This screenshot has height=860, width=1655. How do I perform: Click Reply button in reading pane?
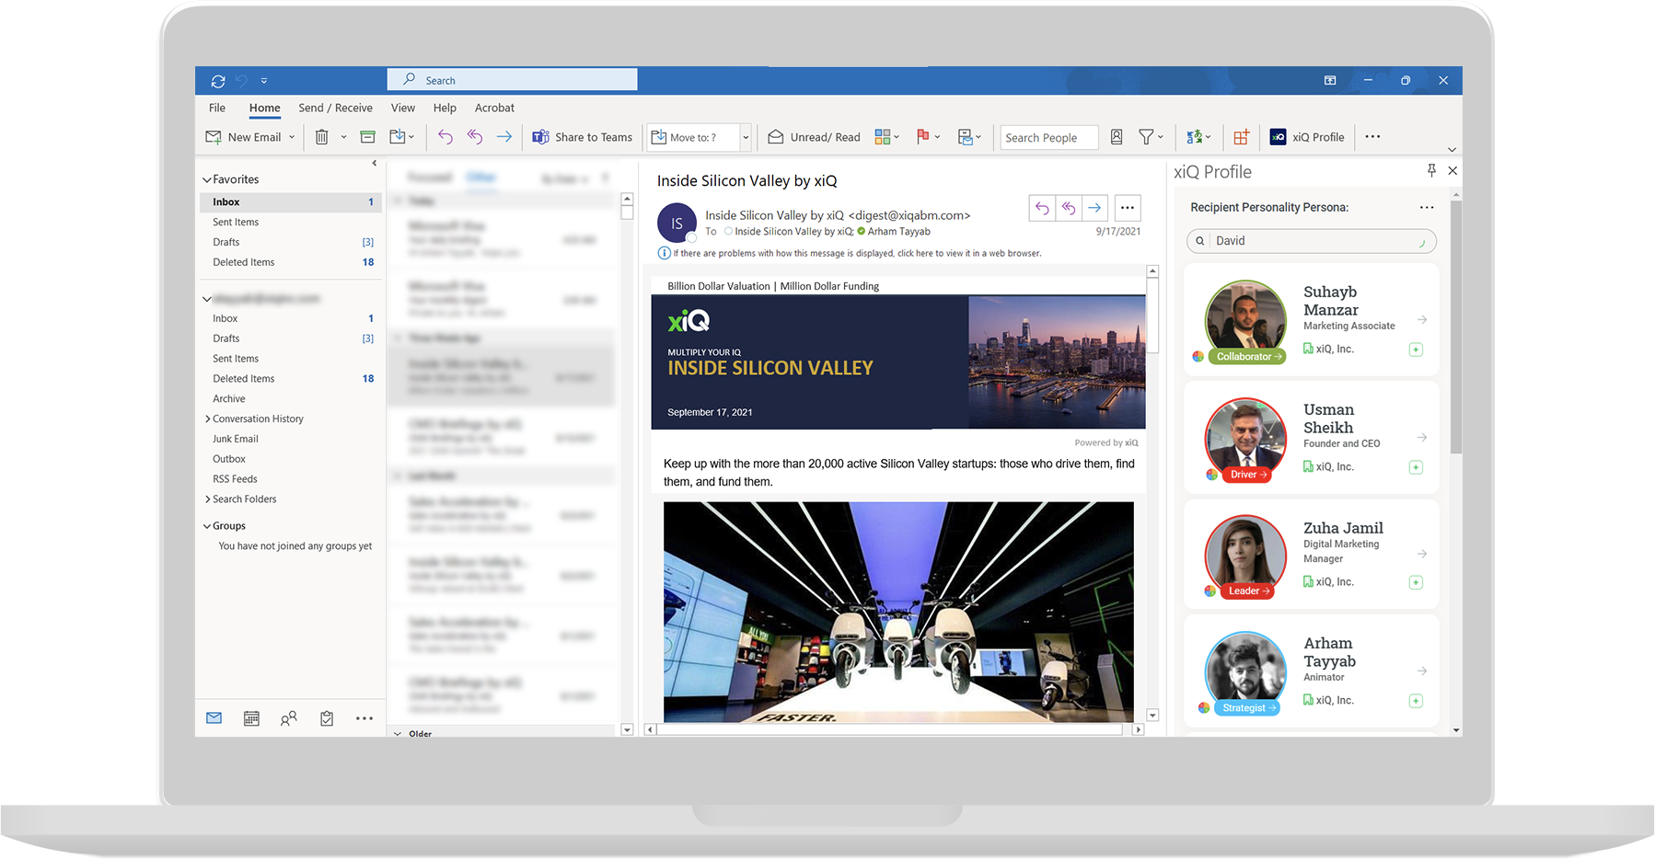pos(1042,208)
